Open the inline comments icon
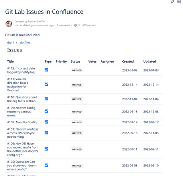Viewport: 183px width, 176px height. point(179,2)
